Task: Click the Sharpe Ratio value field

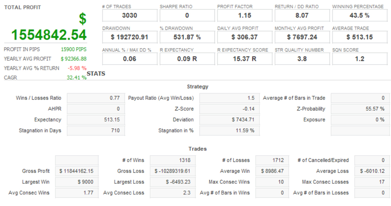Action: tap(187, 16)
